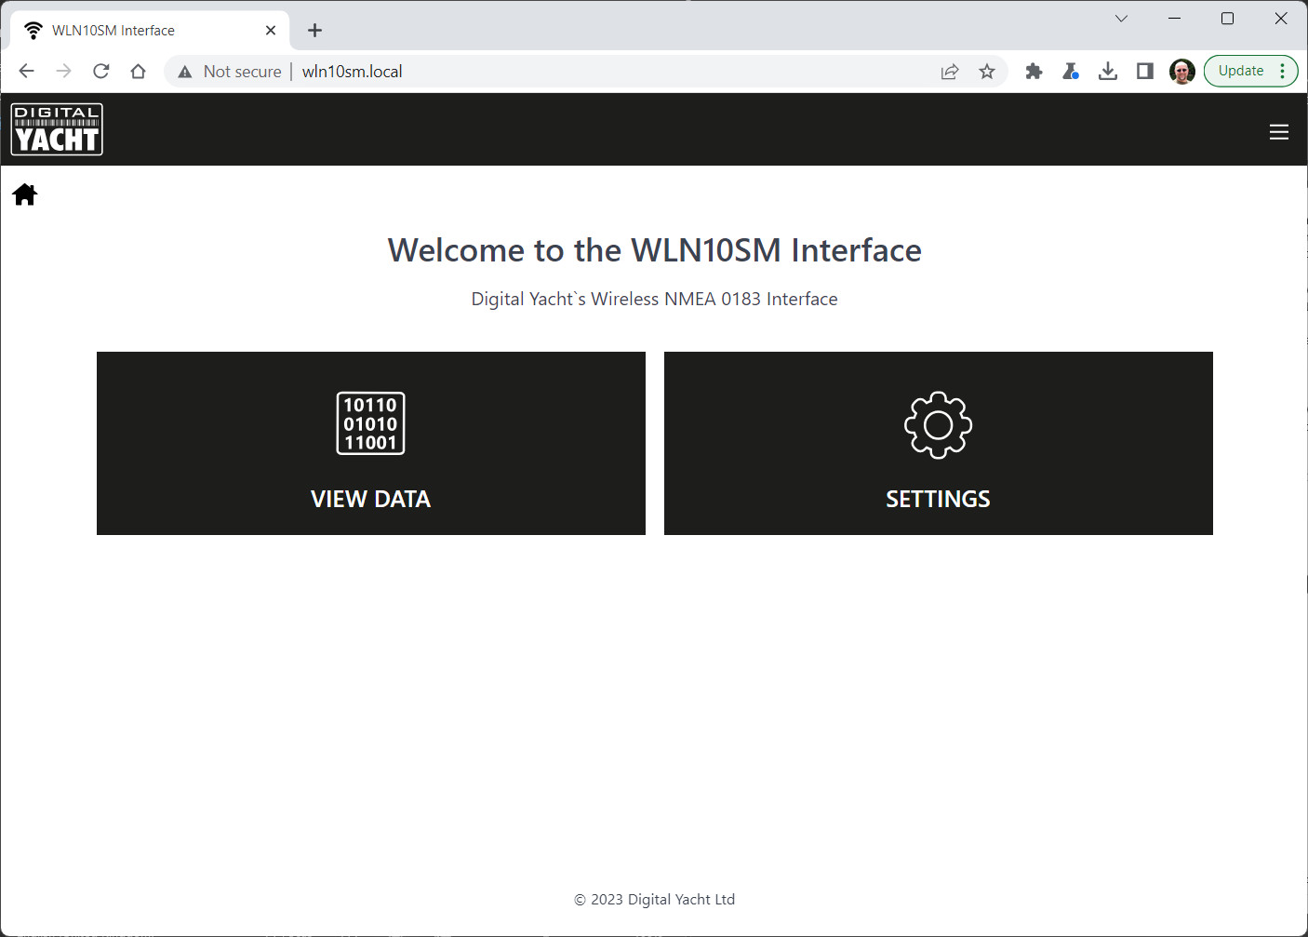Click the Update button in Chrome
This screenshot has width=1308, height=937.
click(x=1241, y=72)
